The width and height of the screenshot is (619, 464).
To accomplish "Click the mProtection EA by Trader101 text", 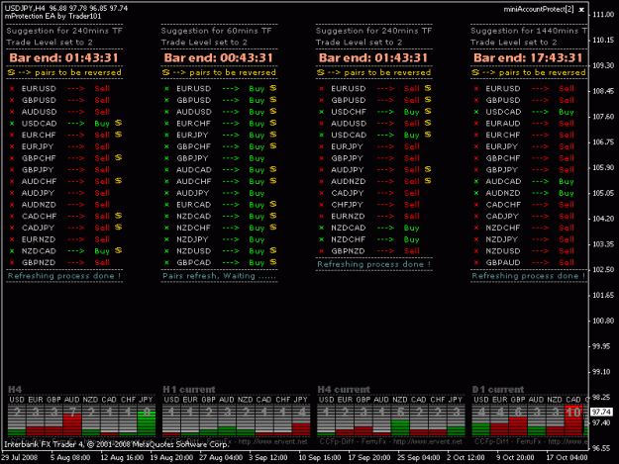I will pos(52,16).
